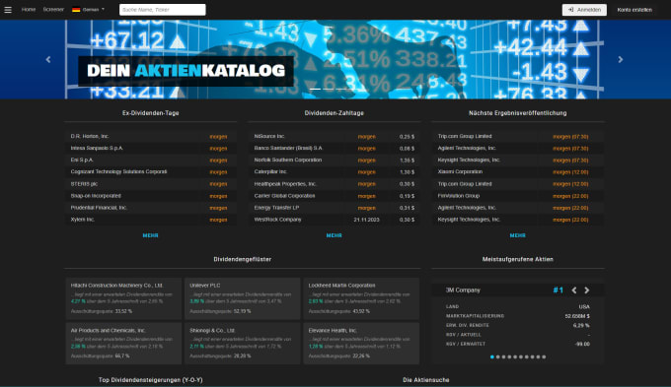Click MEHR under Nächste Ergebnisveröffentlichung
This screenshot has height=387, width=671.
pyautogui.click(x=517, y=235)
